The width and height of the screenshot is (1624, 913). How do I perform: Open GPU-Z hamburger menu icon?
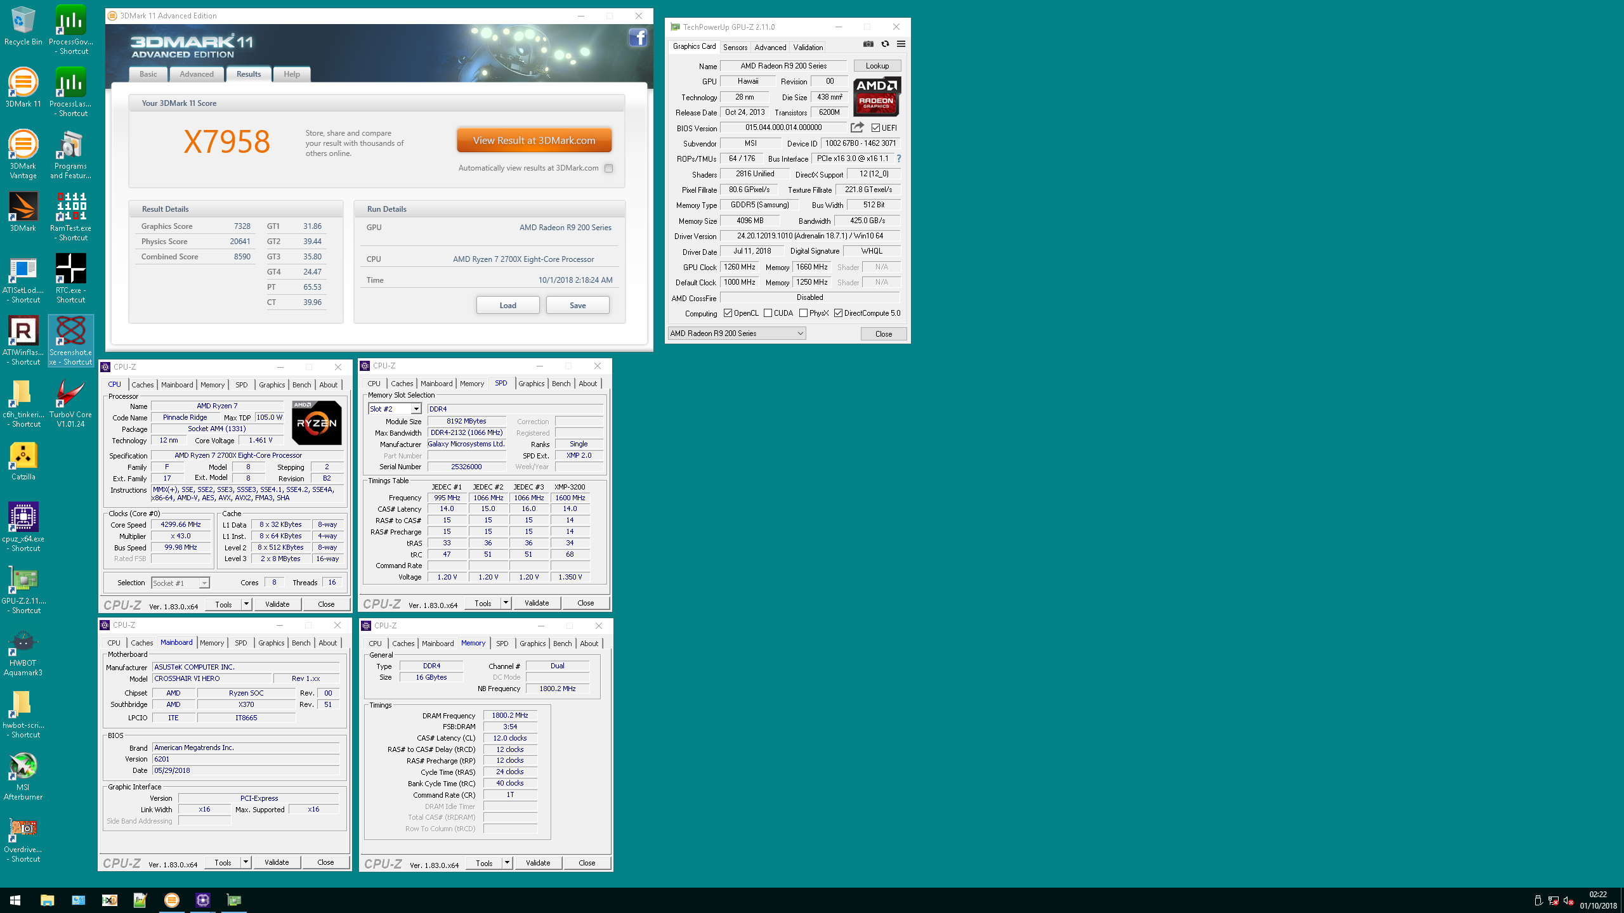901,44
